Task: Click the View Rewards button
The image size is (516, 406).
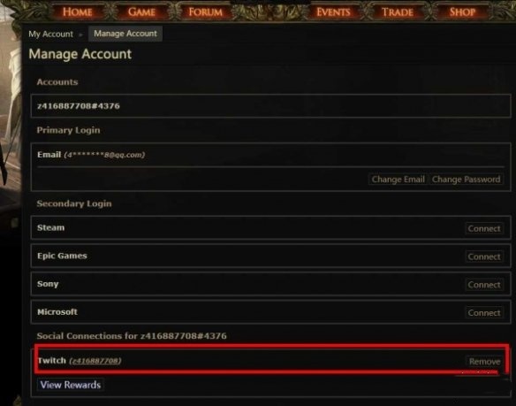Action: 71,385
